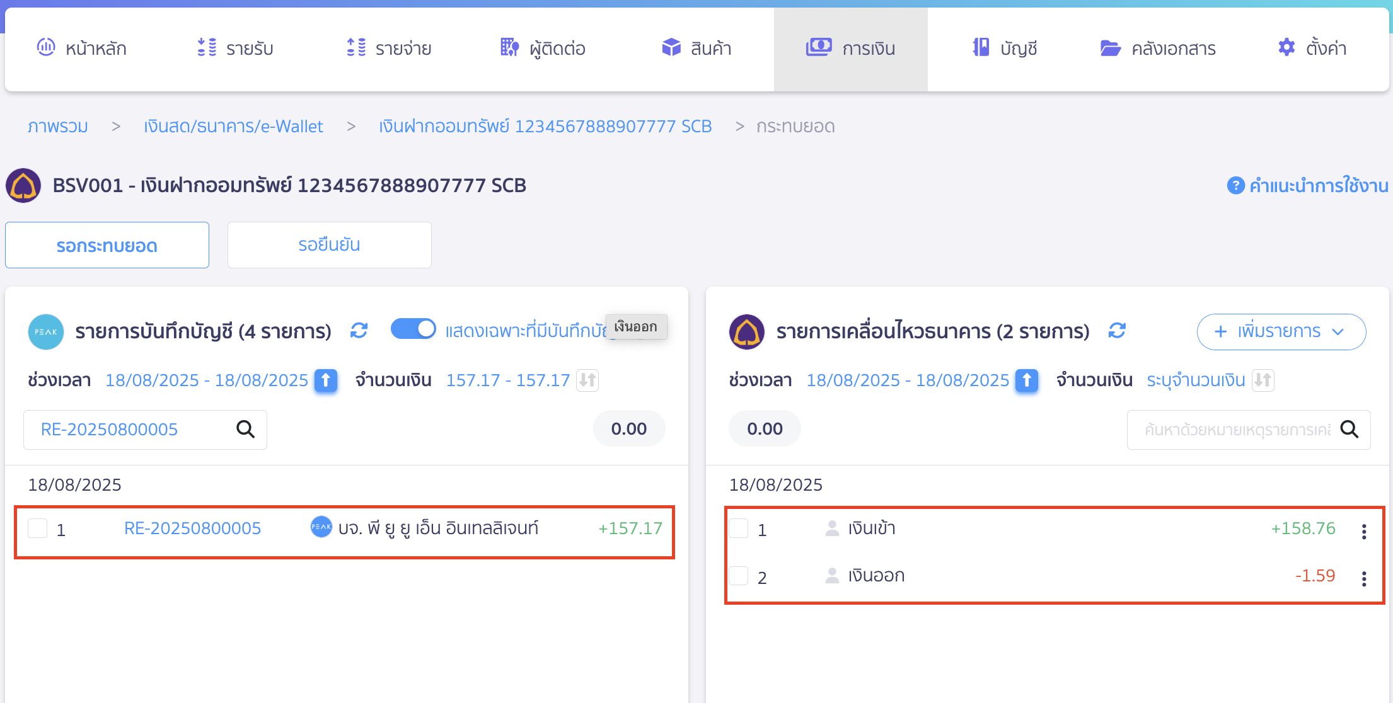Switch to รอกระทบยอด tab

click(x=107, y=245)
